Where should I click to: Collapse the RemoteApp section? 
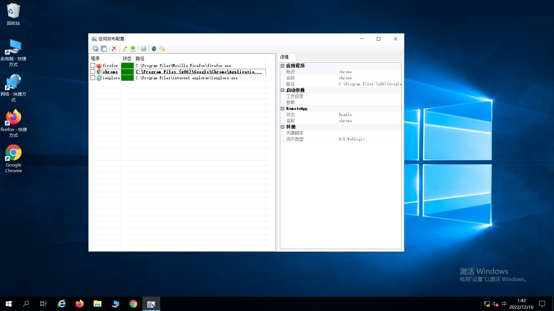pos(282,109)
